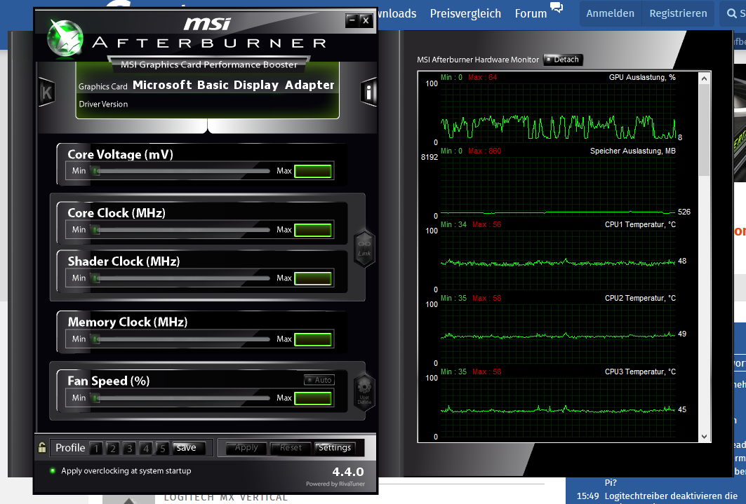Image resolution: width=746 pixels, height=504 pixels.
Task: Click the 'Microsoft Basic Display Adapter' text
Action: pyautogui.click(x=233, y=85)
